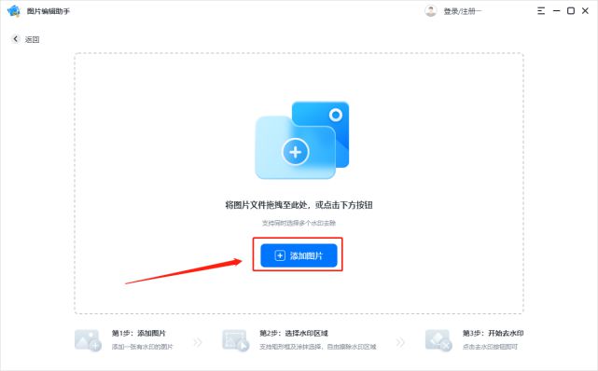Click the user avatar icon

point(431,11)
